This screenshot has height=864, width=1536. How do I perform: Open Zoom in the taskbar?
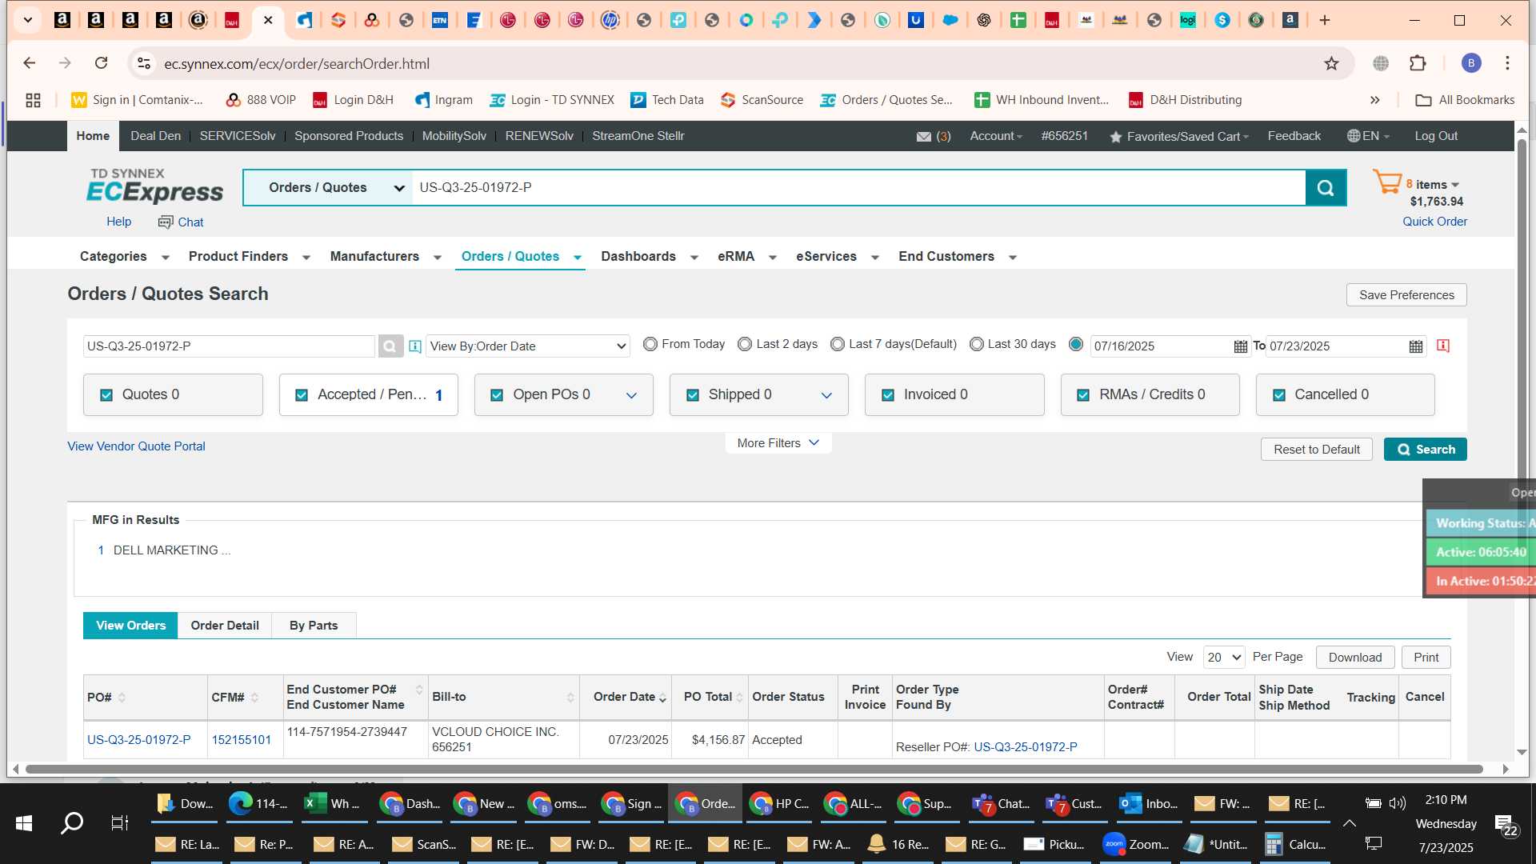tap(1136, 844)
